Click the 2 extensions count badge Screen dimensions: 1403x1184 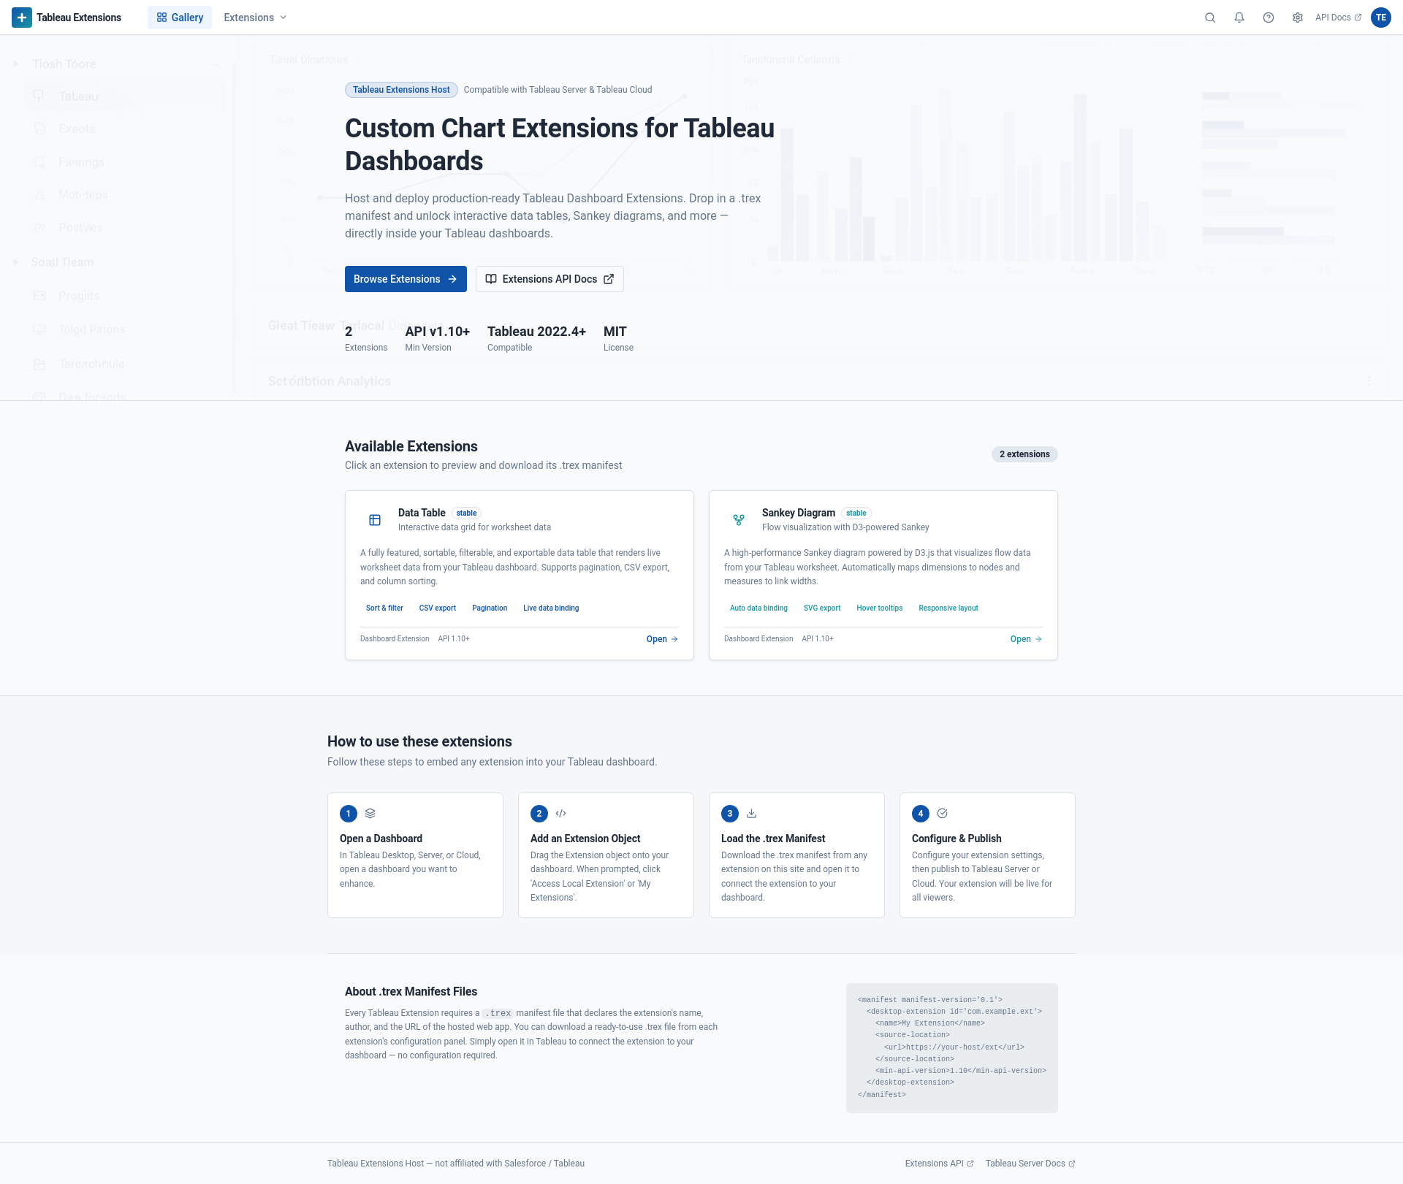point(1024,454)
